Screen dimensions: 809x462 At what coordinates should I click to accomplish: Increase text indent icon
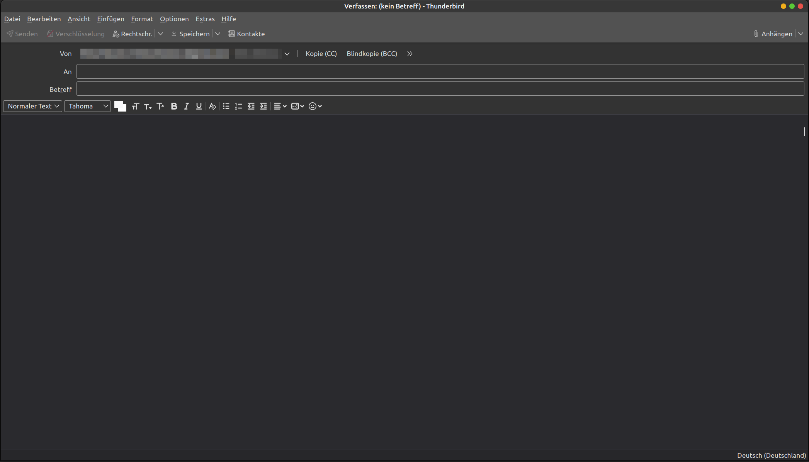click(263, 106)
